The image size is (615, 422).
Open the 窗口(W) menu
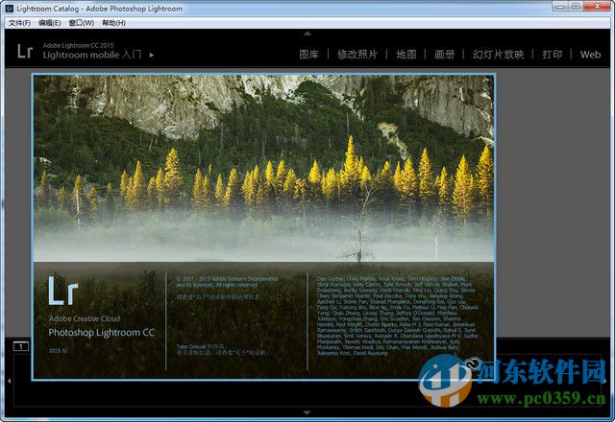[x=81, y=23]
